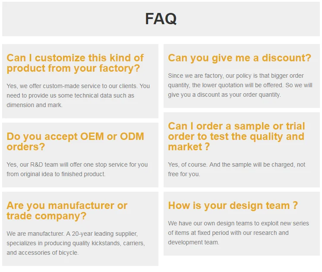Select the 'How is your design team ?' heading
Screen dimensions: 322x272
(x=233, y=206)
